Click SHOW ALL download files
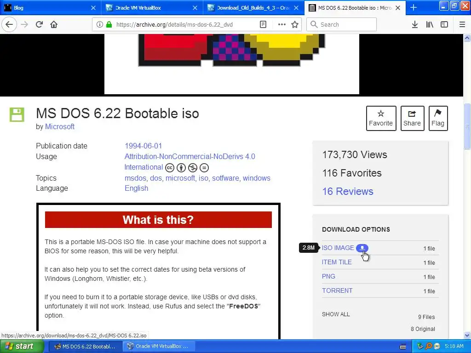 [x=336, y=314]
